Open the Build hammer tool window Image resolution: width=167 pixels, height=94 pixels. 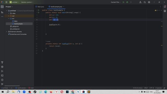[x=2, y=62]
